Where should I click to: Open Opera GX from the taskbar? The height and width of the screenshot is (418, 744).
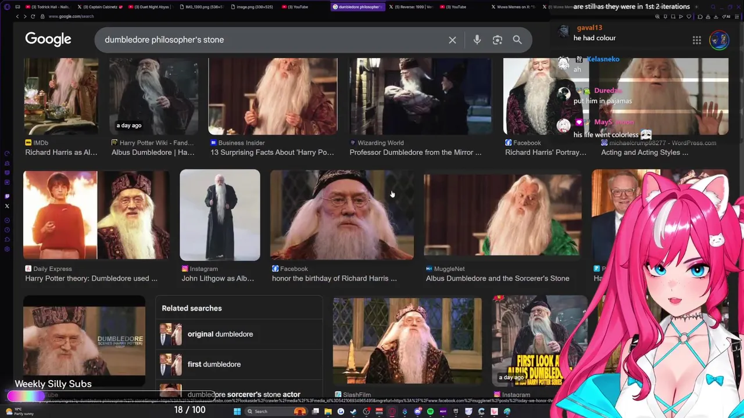coord(392,412)
